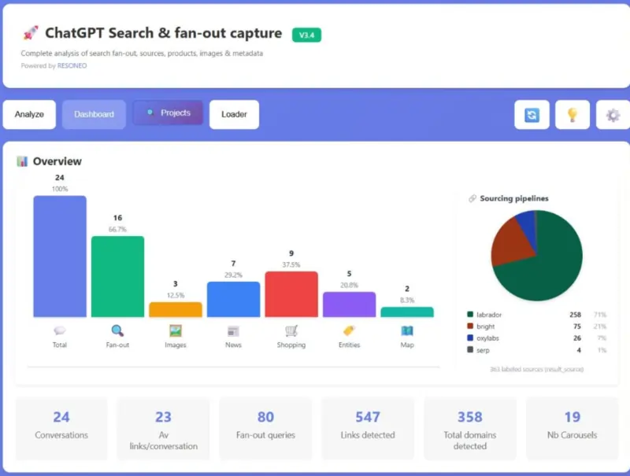Click the Fan-out magnifying glass icon

pyautogui.click(x=117, y=330)
